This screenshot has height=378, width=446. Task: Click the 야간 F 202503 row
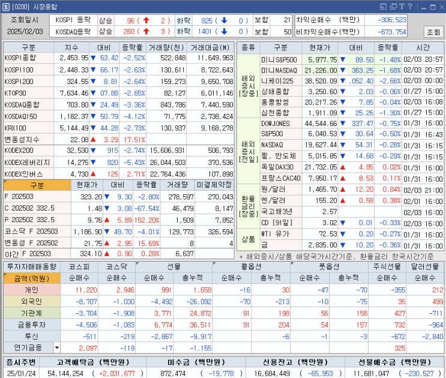tap(119, 254)
